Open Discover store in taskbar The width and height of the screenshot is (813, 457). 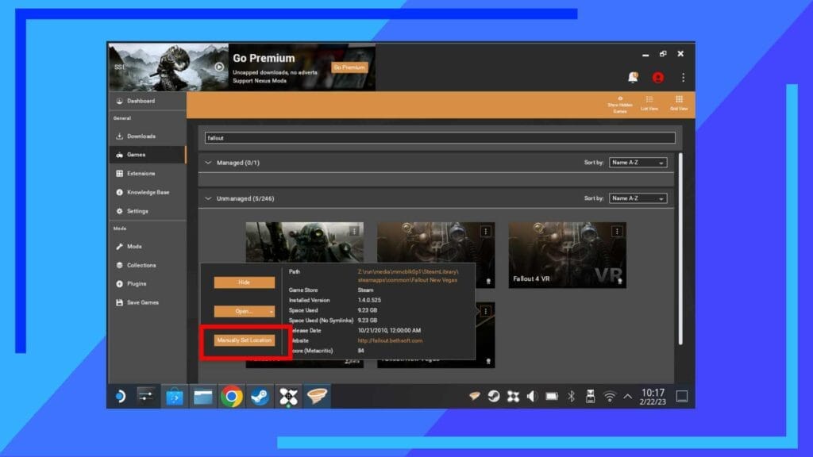pos(175,397)
